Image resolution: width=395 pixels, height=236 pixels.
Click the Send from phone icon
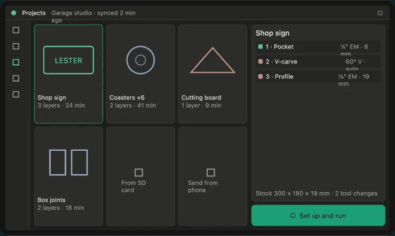[211, 173]
